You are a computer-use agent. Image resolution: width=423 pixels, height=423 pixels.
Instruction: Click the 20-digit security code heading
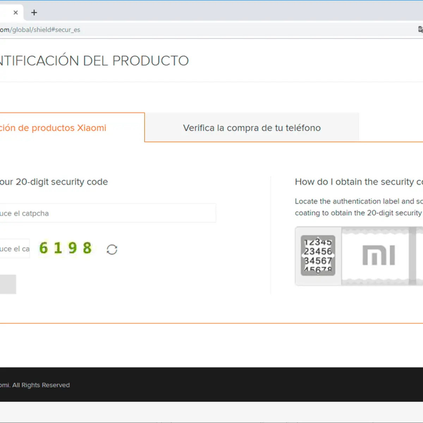[54, 182]
